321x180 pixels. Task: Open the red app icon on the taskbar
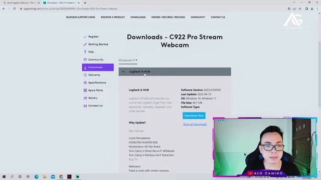(69, 176)
